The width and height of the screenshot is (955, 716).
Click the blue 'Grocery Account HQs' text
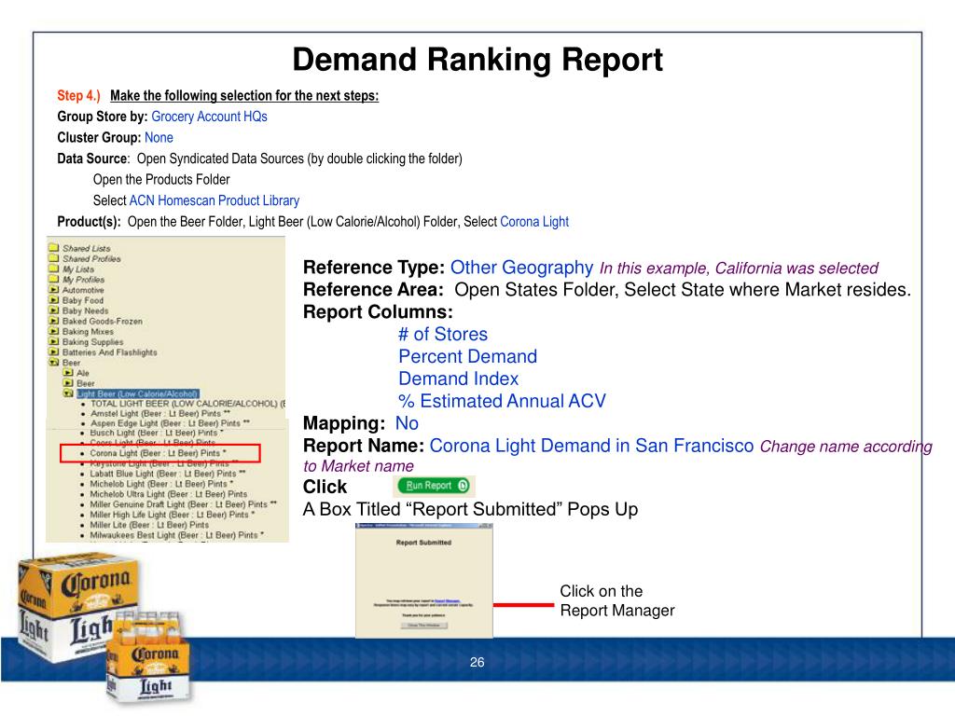209,117
